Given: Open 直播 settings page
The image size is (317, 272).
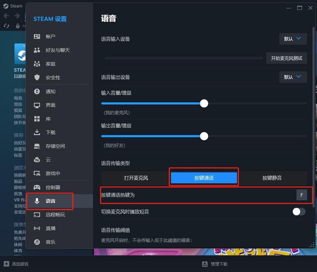Looking at the screenshot, I should pyautogui.click(x=59, y=228).
